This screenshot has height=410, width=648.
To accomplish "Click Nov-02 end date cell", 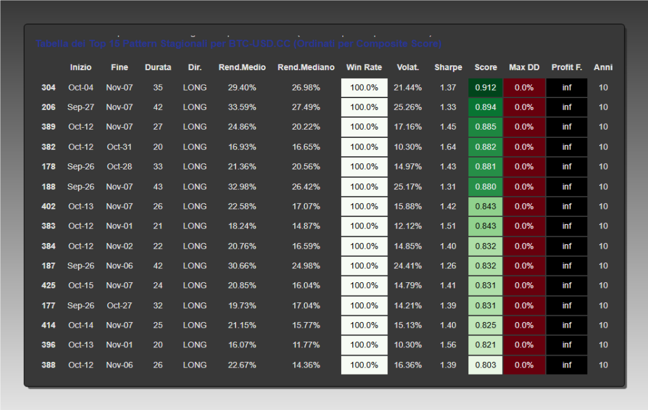I will tap(120, 246).
